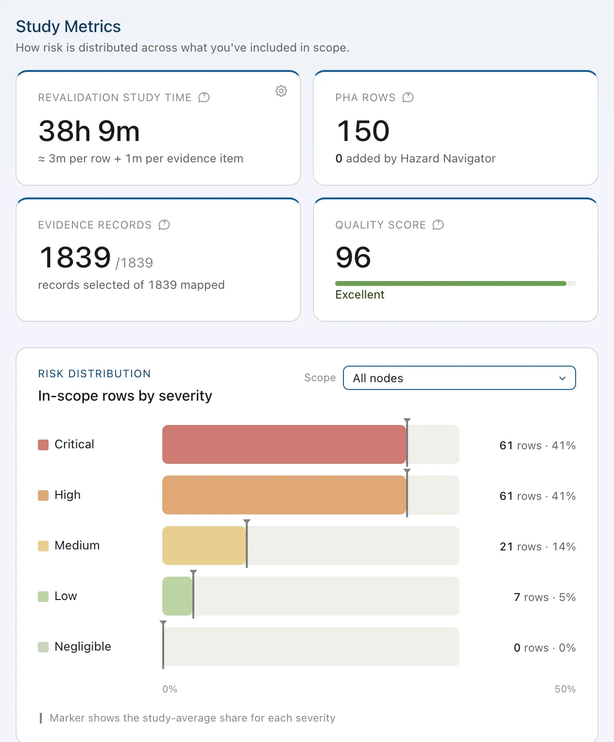
Task: Click the High orange legend swatch
Action: click(43, 495)
